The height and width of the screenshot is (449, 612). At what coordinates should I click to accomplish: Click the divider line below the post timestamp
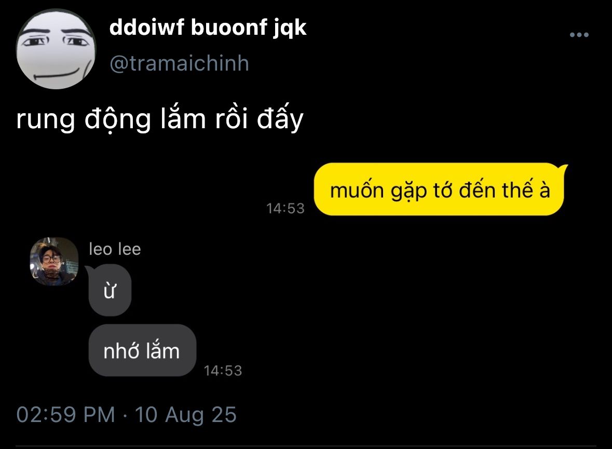pyautogui.click(x=306, y=445)
